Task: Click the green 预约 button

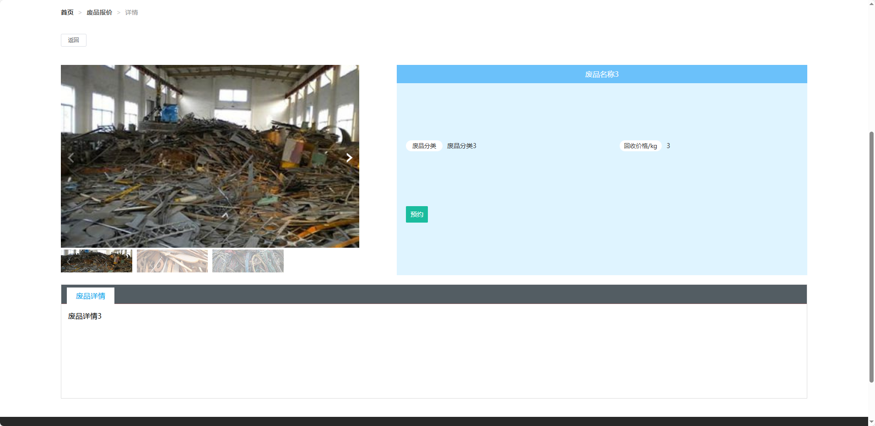Action: pos(417,214)
